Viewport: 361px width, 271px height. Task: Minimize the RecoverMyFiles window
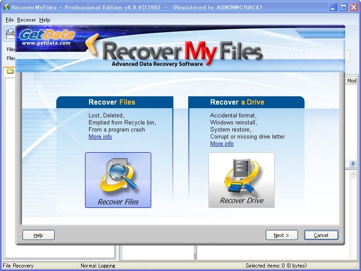pos(333,8)
